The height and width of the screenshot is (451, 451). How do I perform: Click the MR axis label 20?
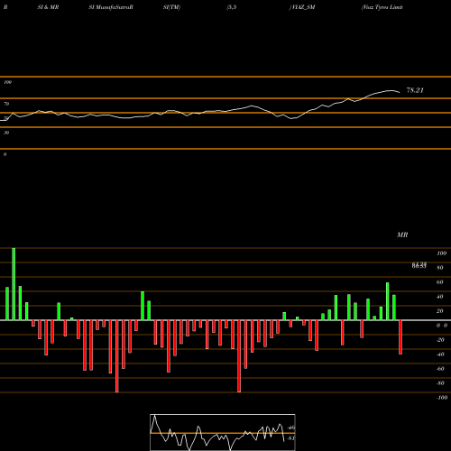(440, 311)
